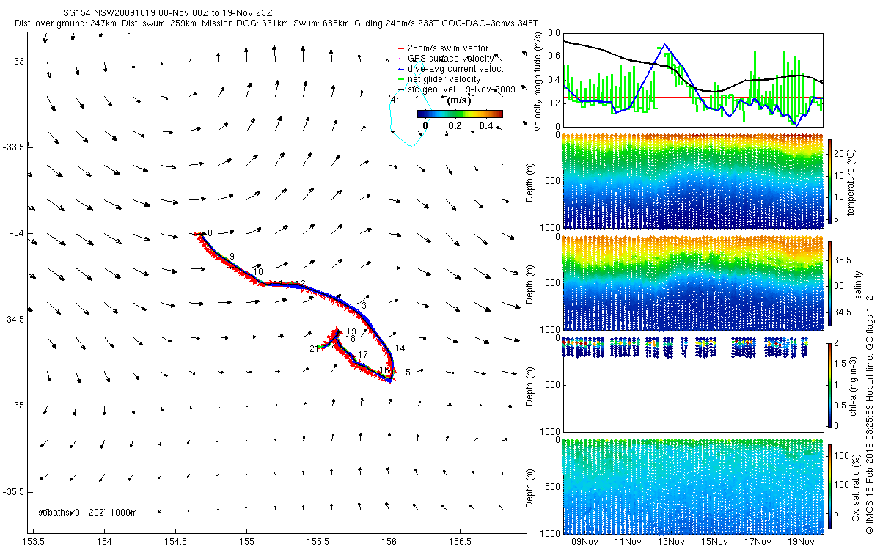Viewport: 880px width, 550px height.
Task: Click track day marker '10'
Action: (x=257, y=272)
